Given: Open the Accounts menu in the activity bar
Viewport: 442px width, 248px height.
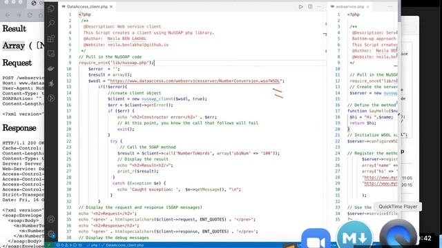Looking at the screenshot, I should 51,219.
